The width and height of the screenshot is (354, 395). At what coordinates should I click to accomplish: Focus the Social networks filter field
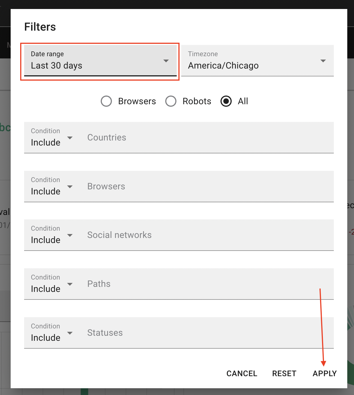[x=208, y=235]
